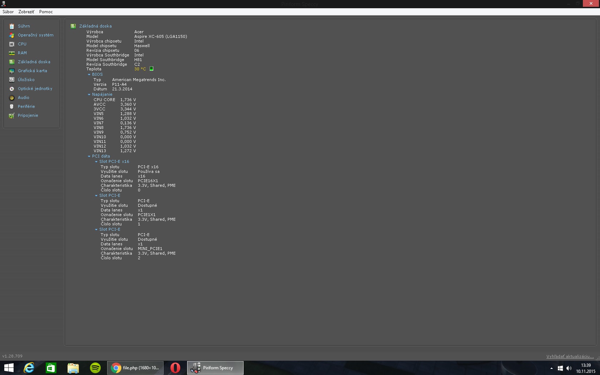Click the MINI_PCIE1 slot designation
Image resolution: width=600 pixels, height=375 pixels.
(150, 249)
